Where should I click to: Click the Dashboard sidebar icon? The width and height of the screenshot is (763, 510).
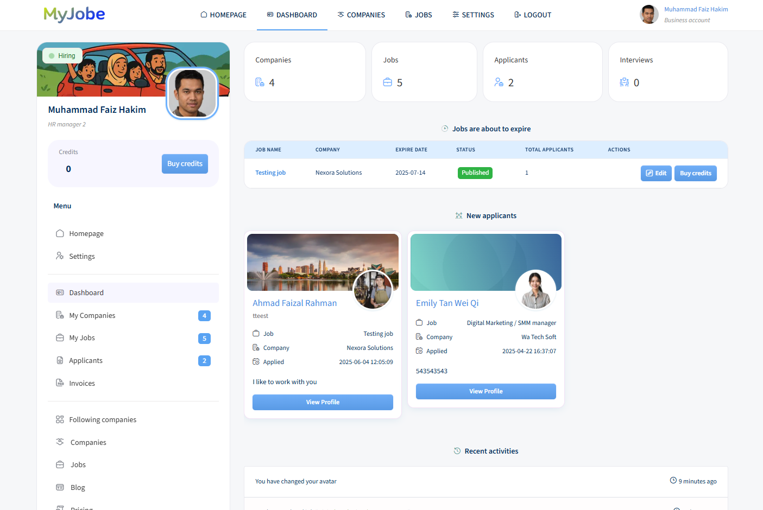coord(60,292)
